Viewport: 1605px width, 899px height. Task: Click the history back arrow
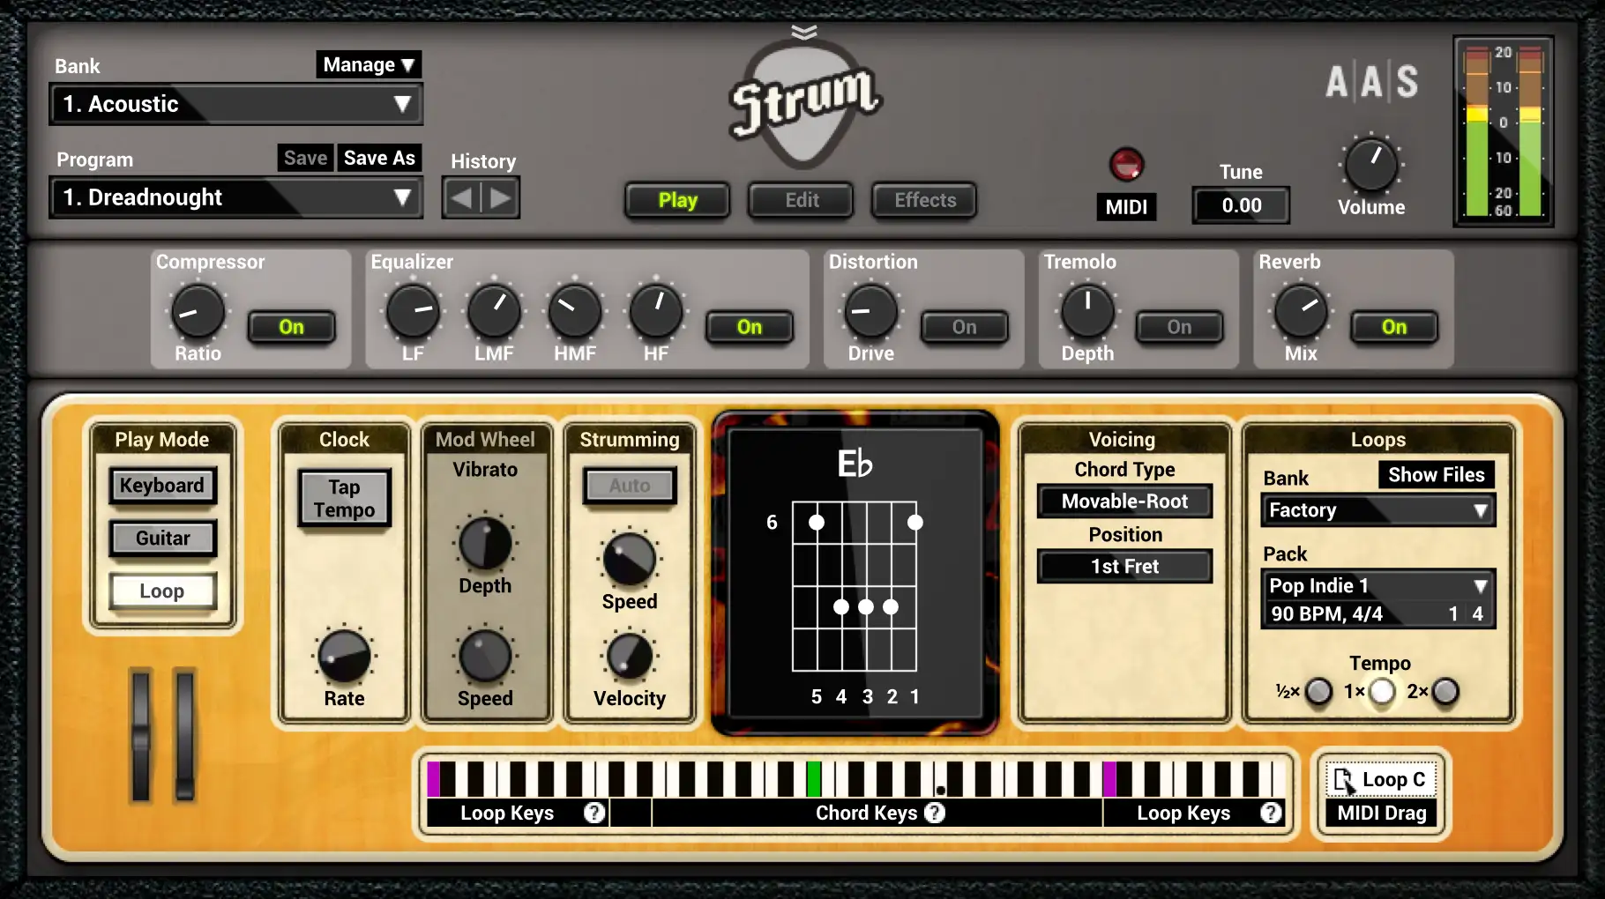[461, 198]
